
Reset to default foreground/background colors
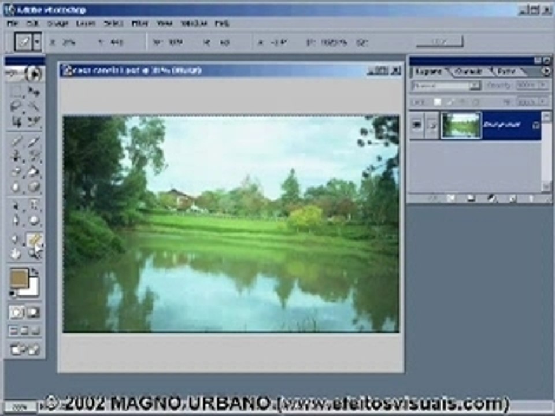[13, 294]
